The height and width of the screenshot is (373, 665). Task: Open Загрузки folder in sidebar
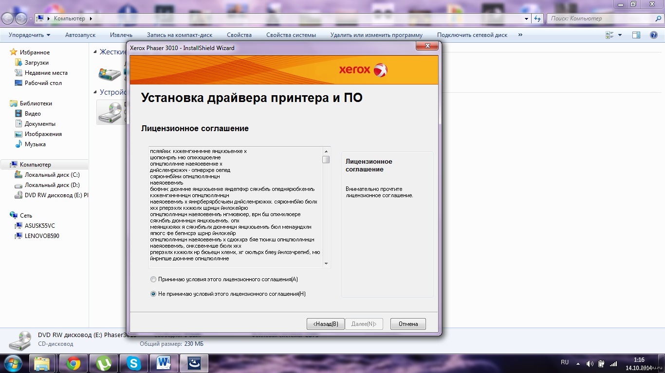[37, 63]
